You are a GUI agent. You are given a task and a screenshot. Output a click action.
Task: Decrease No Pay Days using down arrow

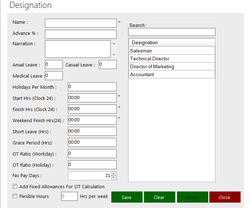113,177
